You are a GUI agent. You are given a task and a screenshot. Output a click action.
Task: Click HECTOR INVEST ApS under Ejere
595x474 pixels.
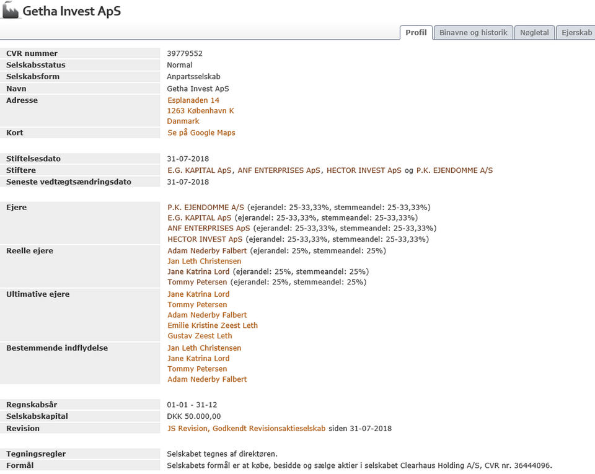tap(205, 239)
